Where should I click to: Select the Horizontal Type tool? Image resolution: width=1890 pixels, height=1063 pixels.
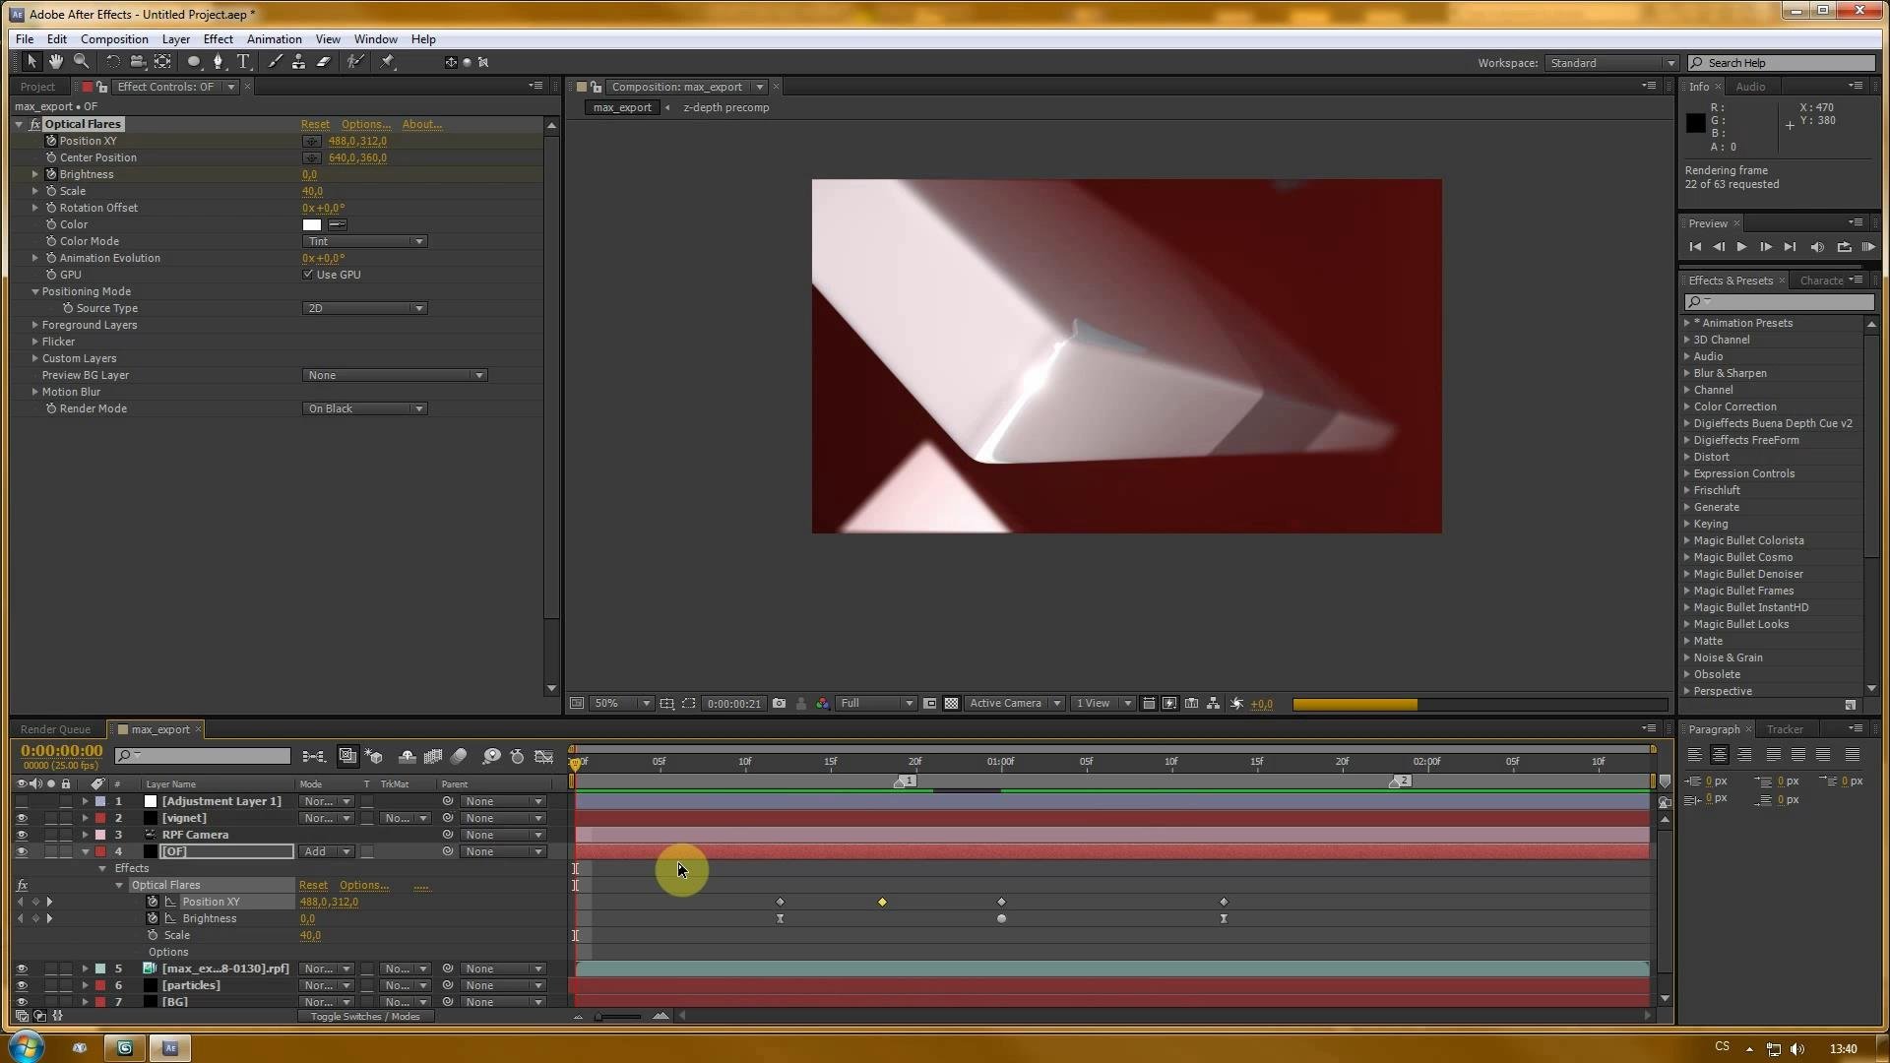click(x=243, y=62)
